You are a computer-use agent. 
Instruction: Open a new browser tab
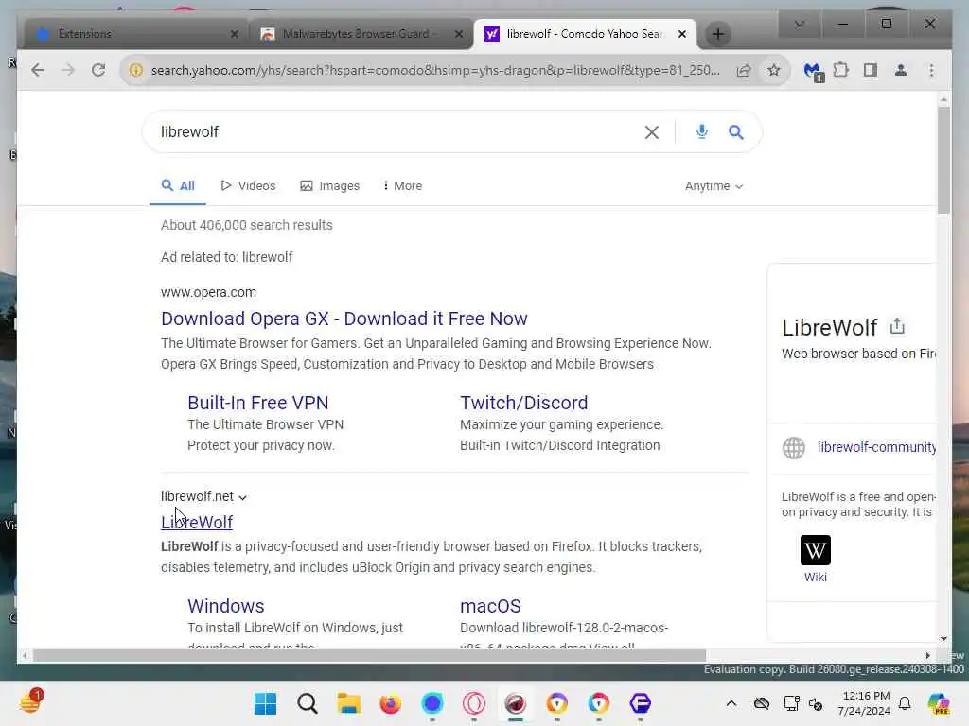tap(717, 34)
